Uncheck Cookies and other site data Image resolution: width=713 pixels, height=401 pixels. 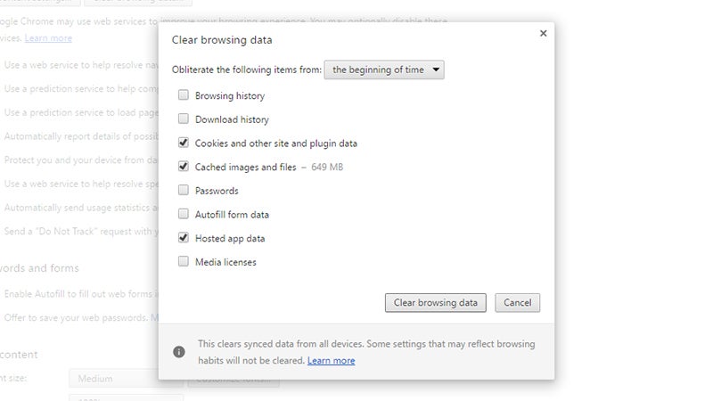[x=184, y=143]
